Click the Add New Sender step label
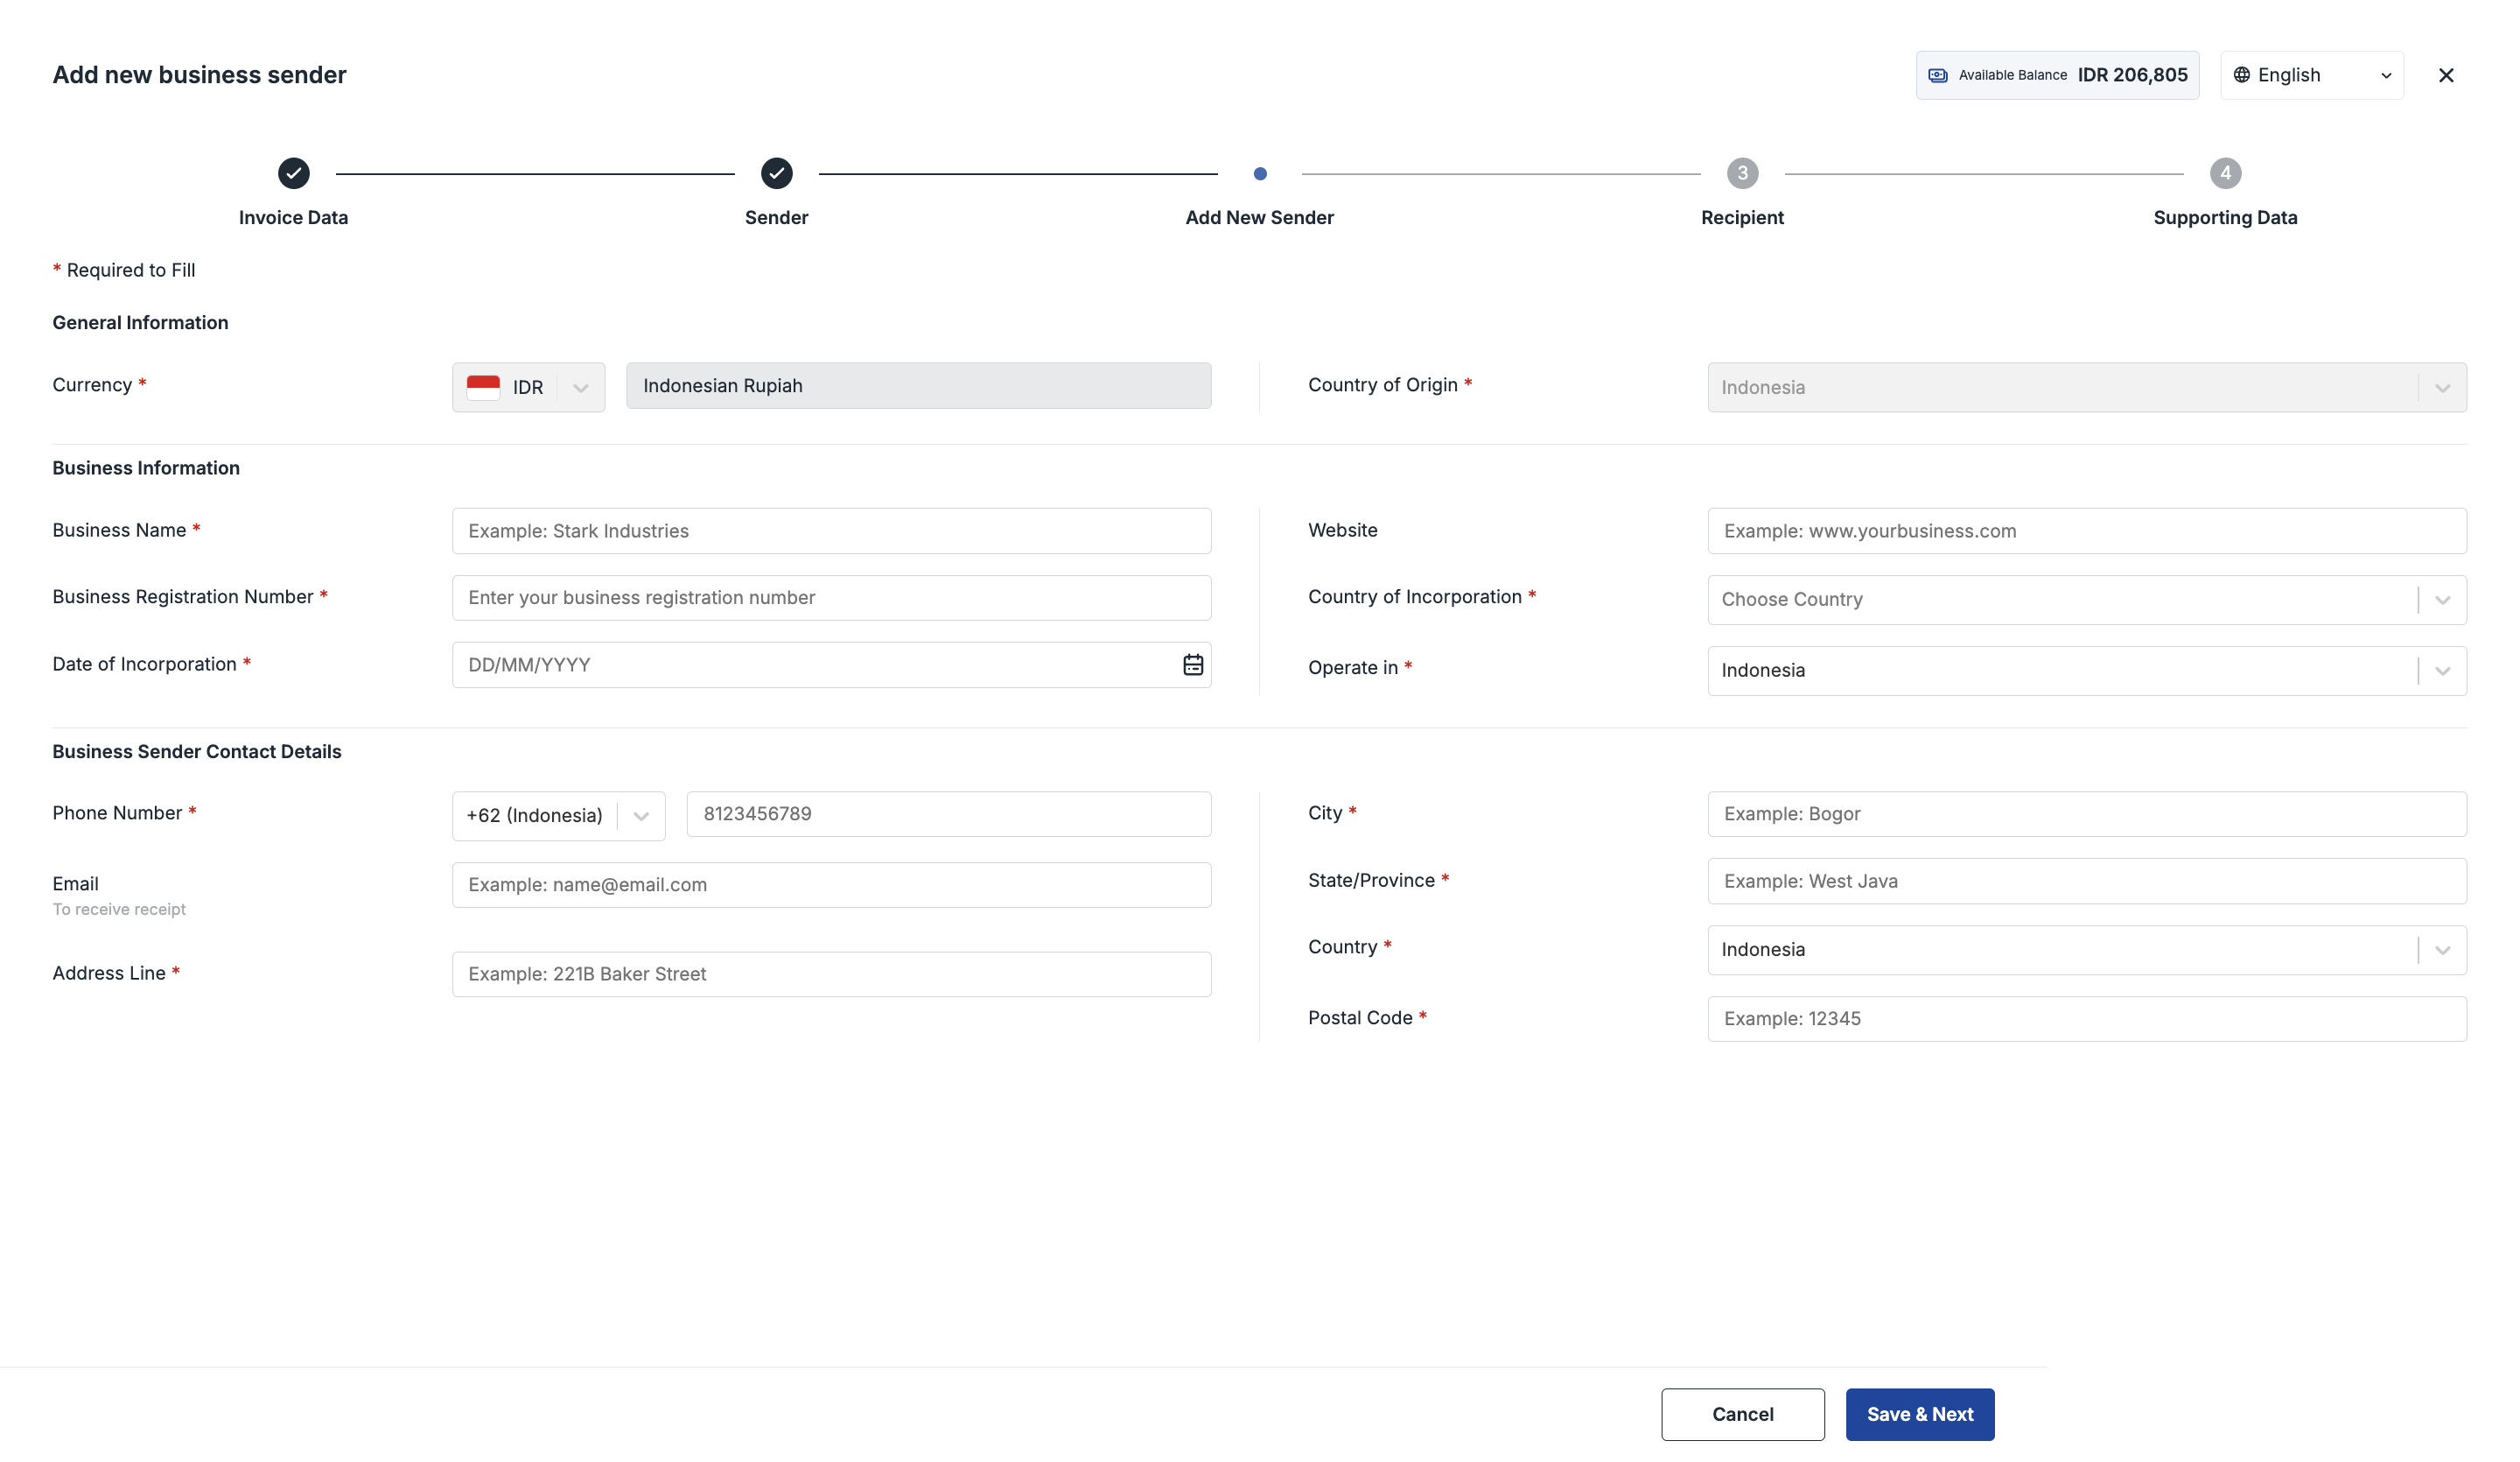 [1259, 217]
